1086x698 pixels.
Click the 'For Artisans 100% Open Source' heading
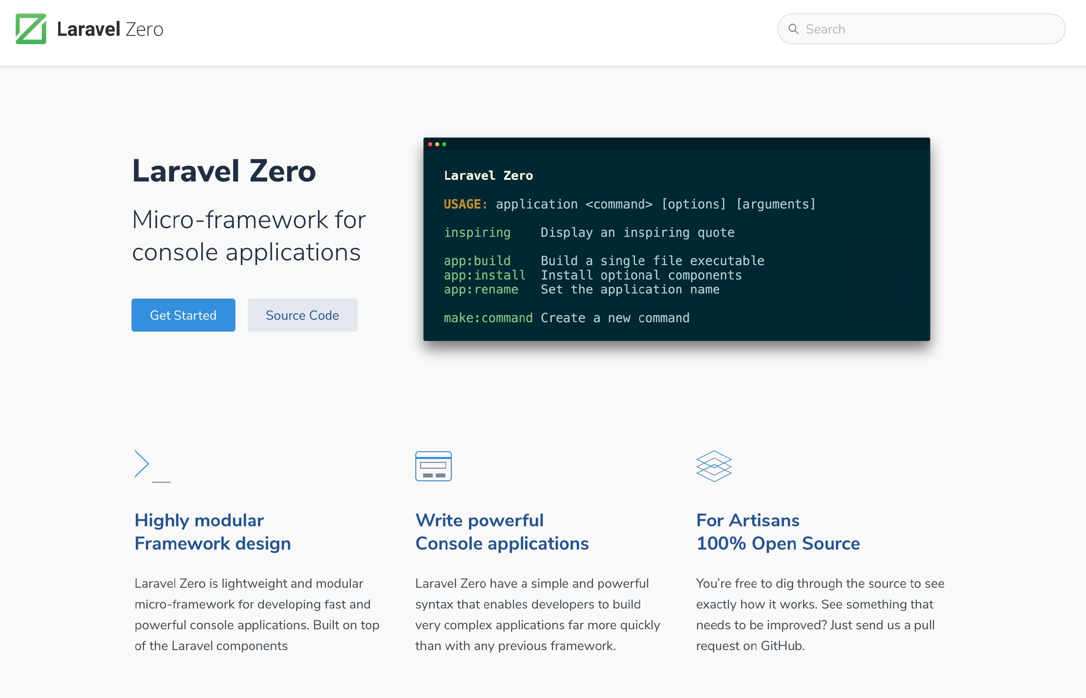click(778, 532)
